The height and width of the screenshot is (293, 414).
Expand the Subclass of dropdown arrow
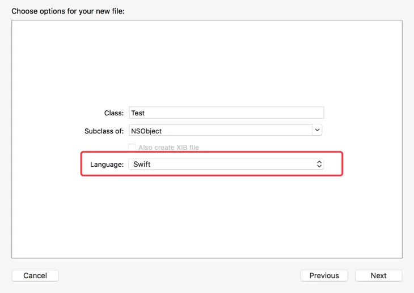pos(318,131)
